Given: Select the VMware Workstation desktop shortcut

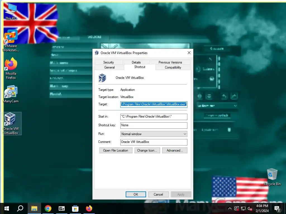Looking at the screenshot, I should pos(11,41).
